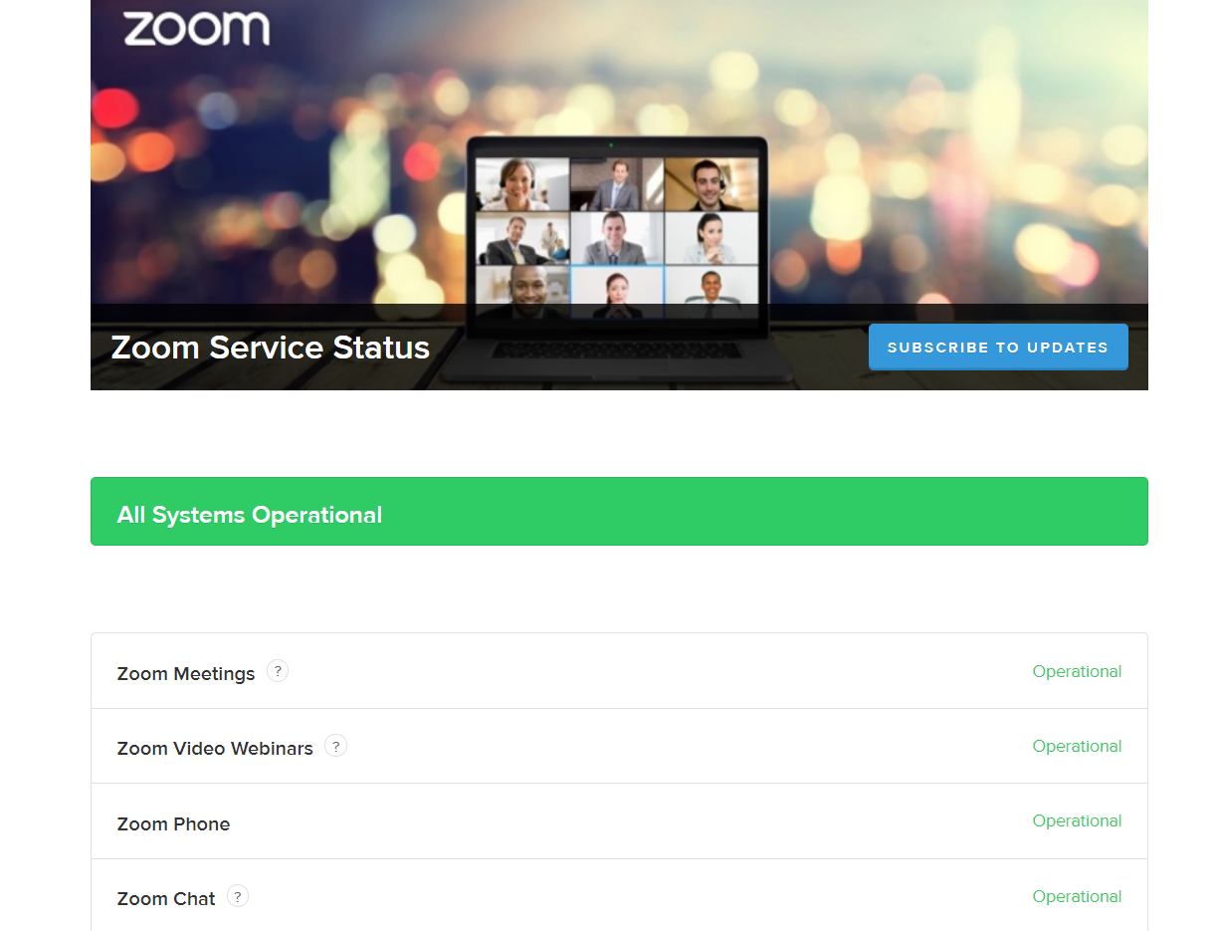
Task: Select the Zoom Phone component name
Action: (x=173, y=824)
